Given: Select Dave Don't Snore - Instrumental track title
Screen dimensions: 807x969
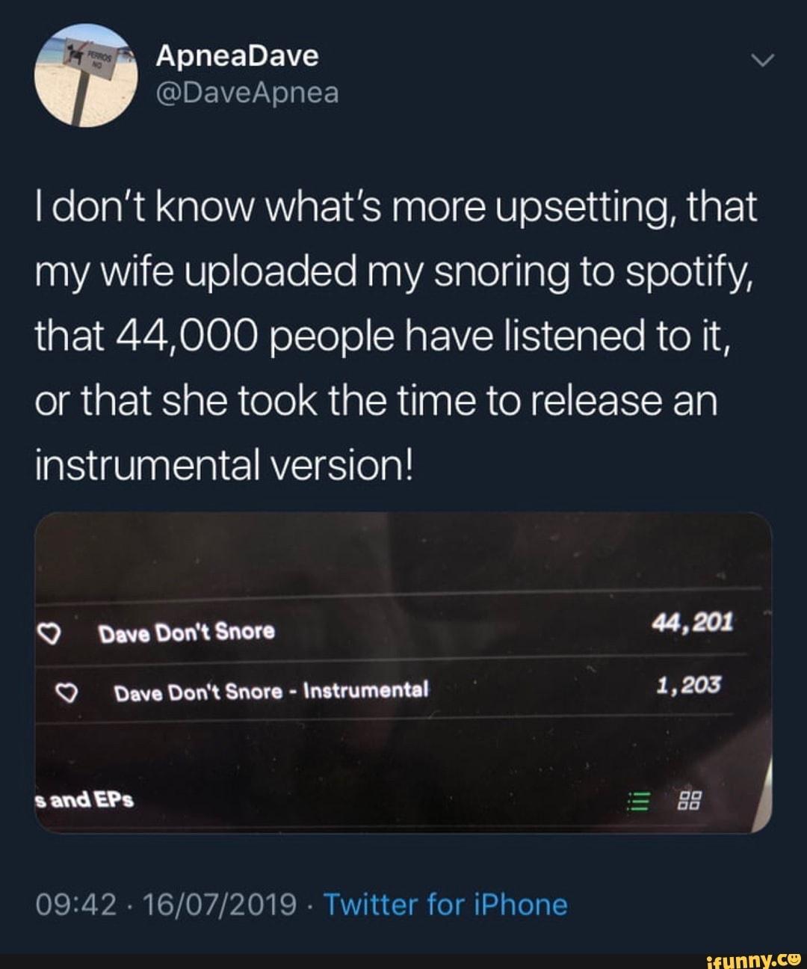Looking at the screenshot, I should click(x=271, y=692).
